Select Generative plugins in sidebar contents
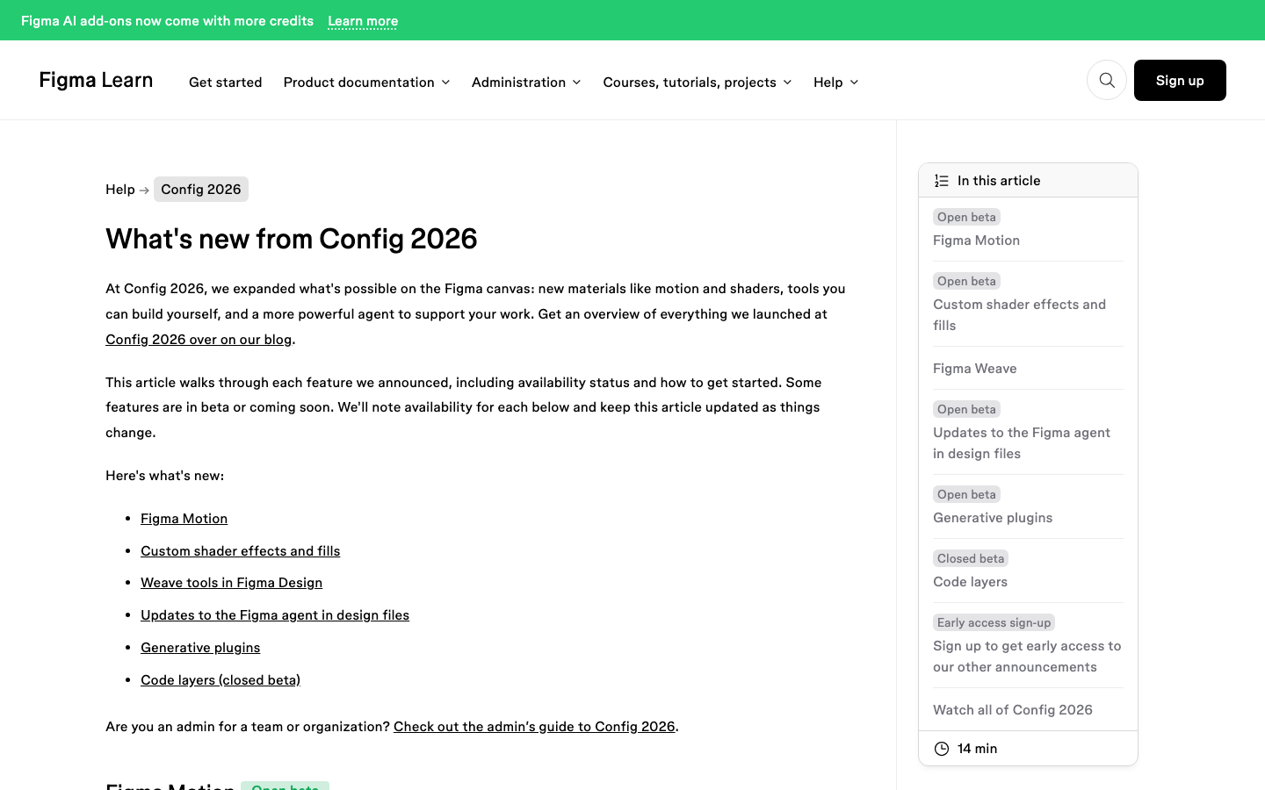 point(993,517)
